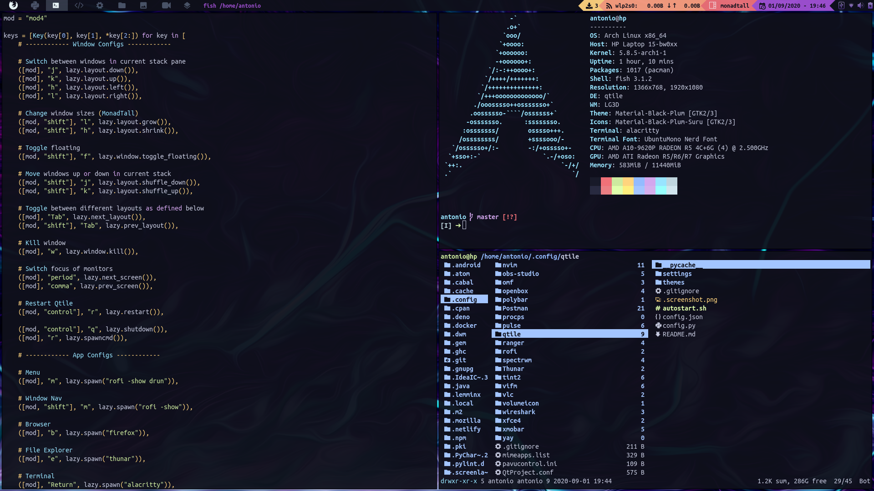The width and height of the screenshot is (874, 491).
Task: Toggle the volume speaker tray icon
Action: pyautogui.click(x=860, y=5)
